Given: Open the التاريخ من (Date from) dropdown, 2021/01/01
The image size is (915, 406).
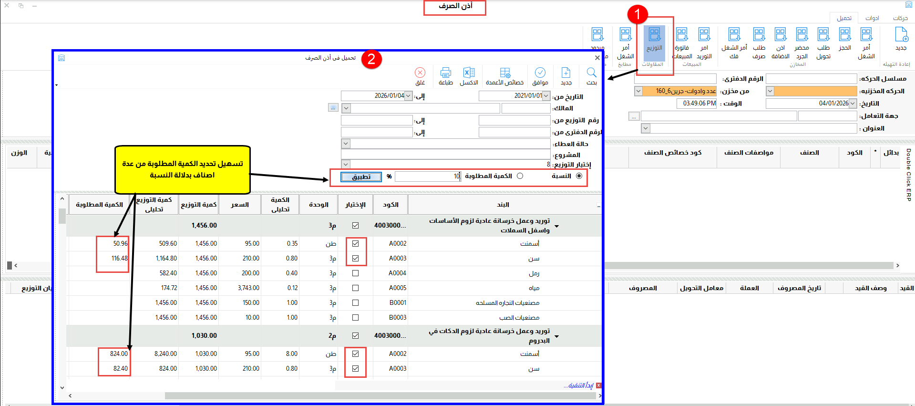Looking at the screenshot, I should 546,96.
